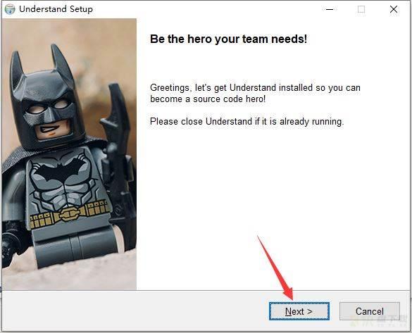Click the 'Understand Setup' window title text

coord(56,9)
